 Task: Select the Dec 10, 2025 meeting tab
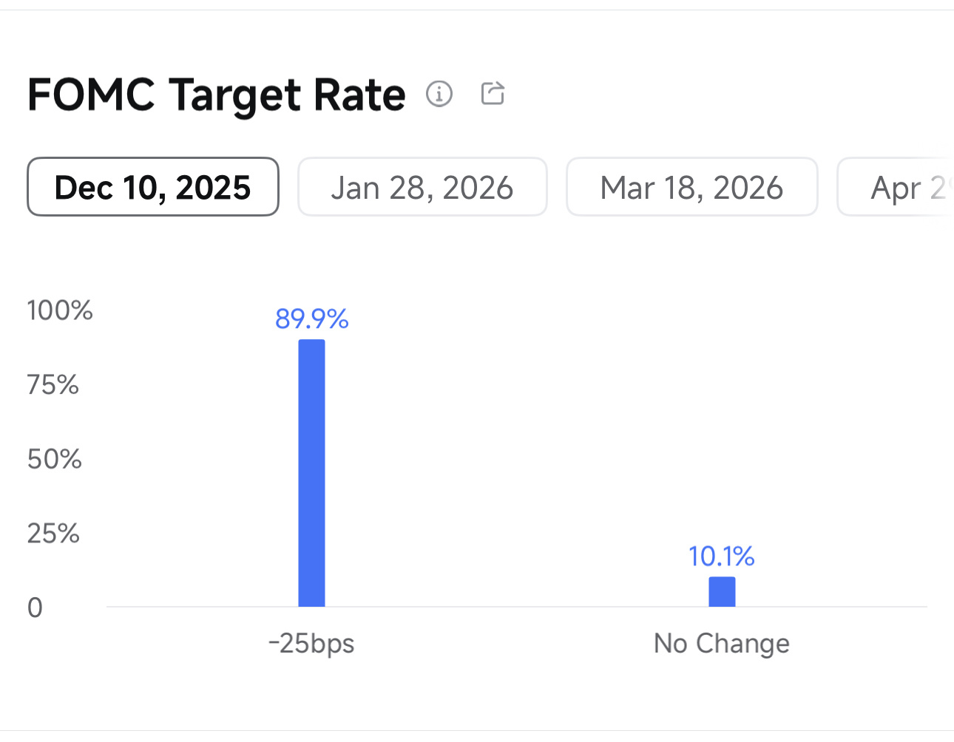click(153, 187)
